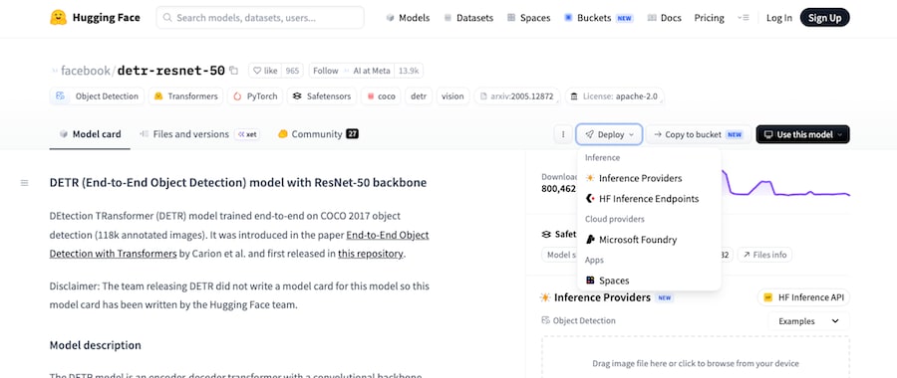
Task: Select the coco dataset tag
Action: 381,96
